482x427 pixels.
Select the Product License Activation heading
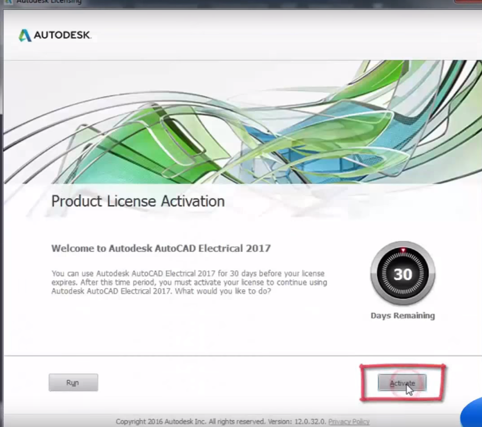pyautogui.click(x=138, y=201)
